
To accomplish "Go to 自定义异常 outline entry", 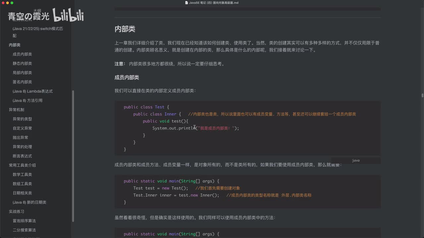I will pyautogui.click(x=22, y=128).
